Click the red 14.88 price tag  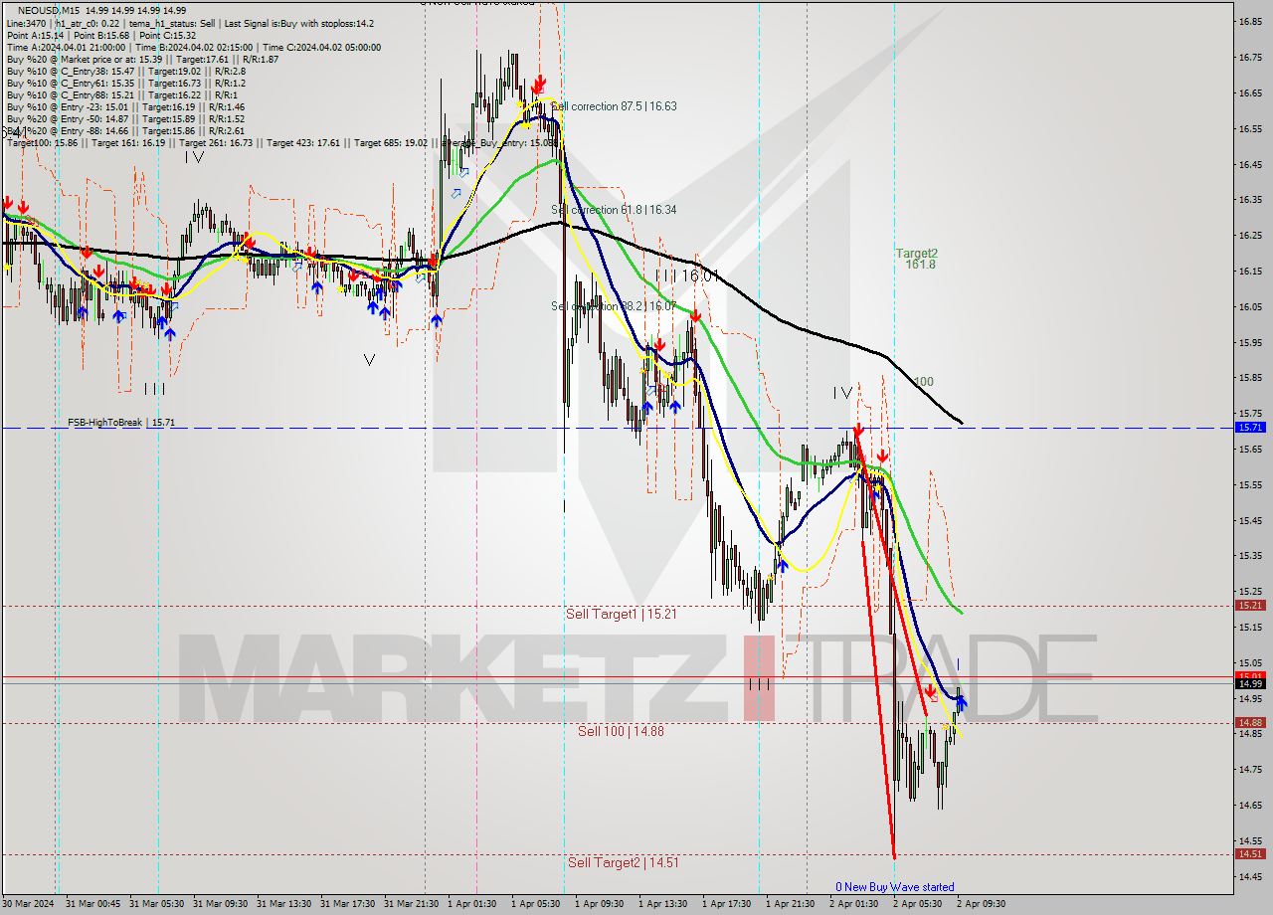point(1250,722)
